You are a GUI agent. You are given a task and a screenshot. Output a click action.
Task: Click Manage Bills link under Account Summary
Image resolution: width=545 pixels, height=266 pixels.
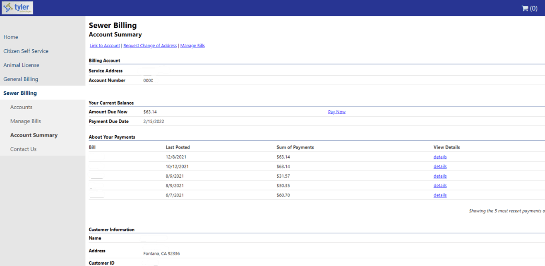(x=192, y=46)
